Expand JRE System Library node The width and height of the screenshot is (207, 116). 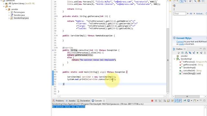point(4,4)
